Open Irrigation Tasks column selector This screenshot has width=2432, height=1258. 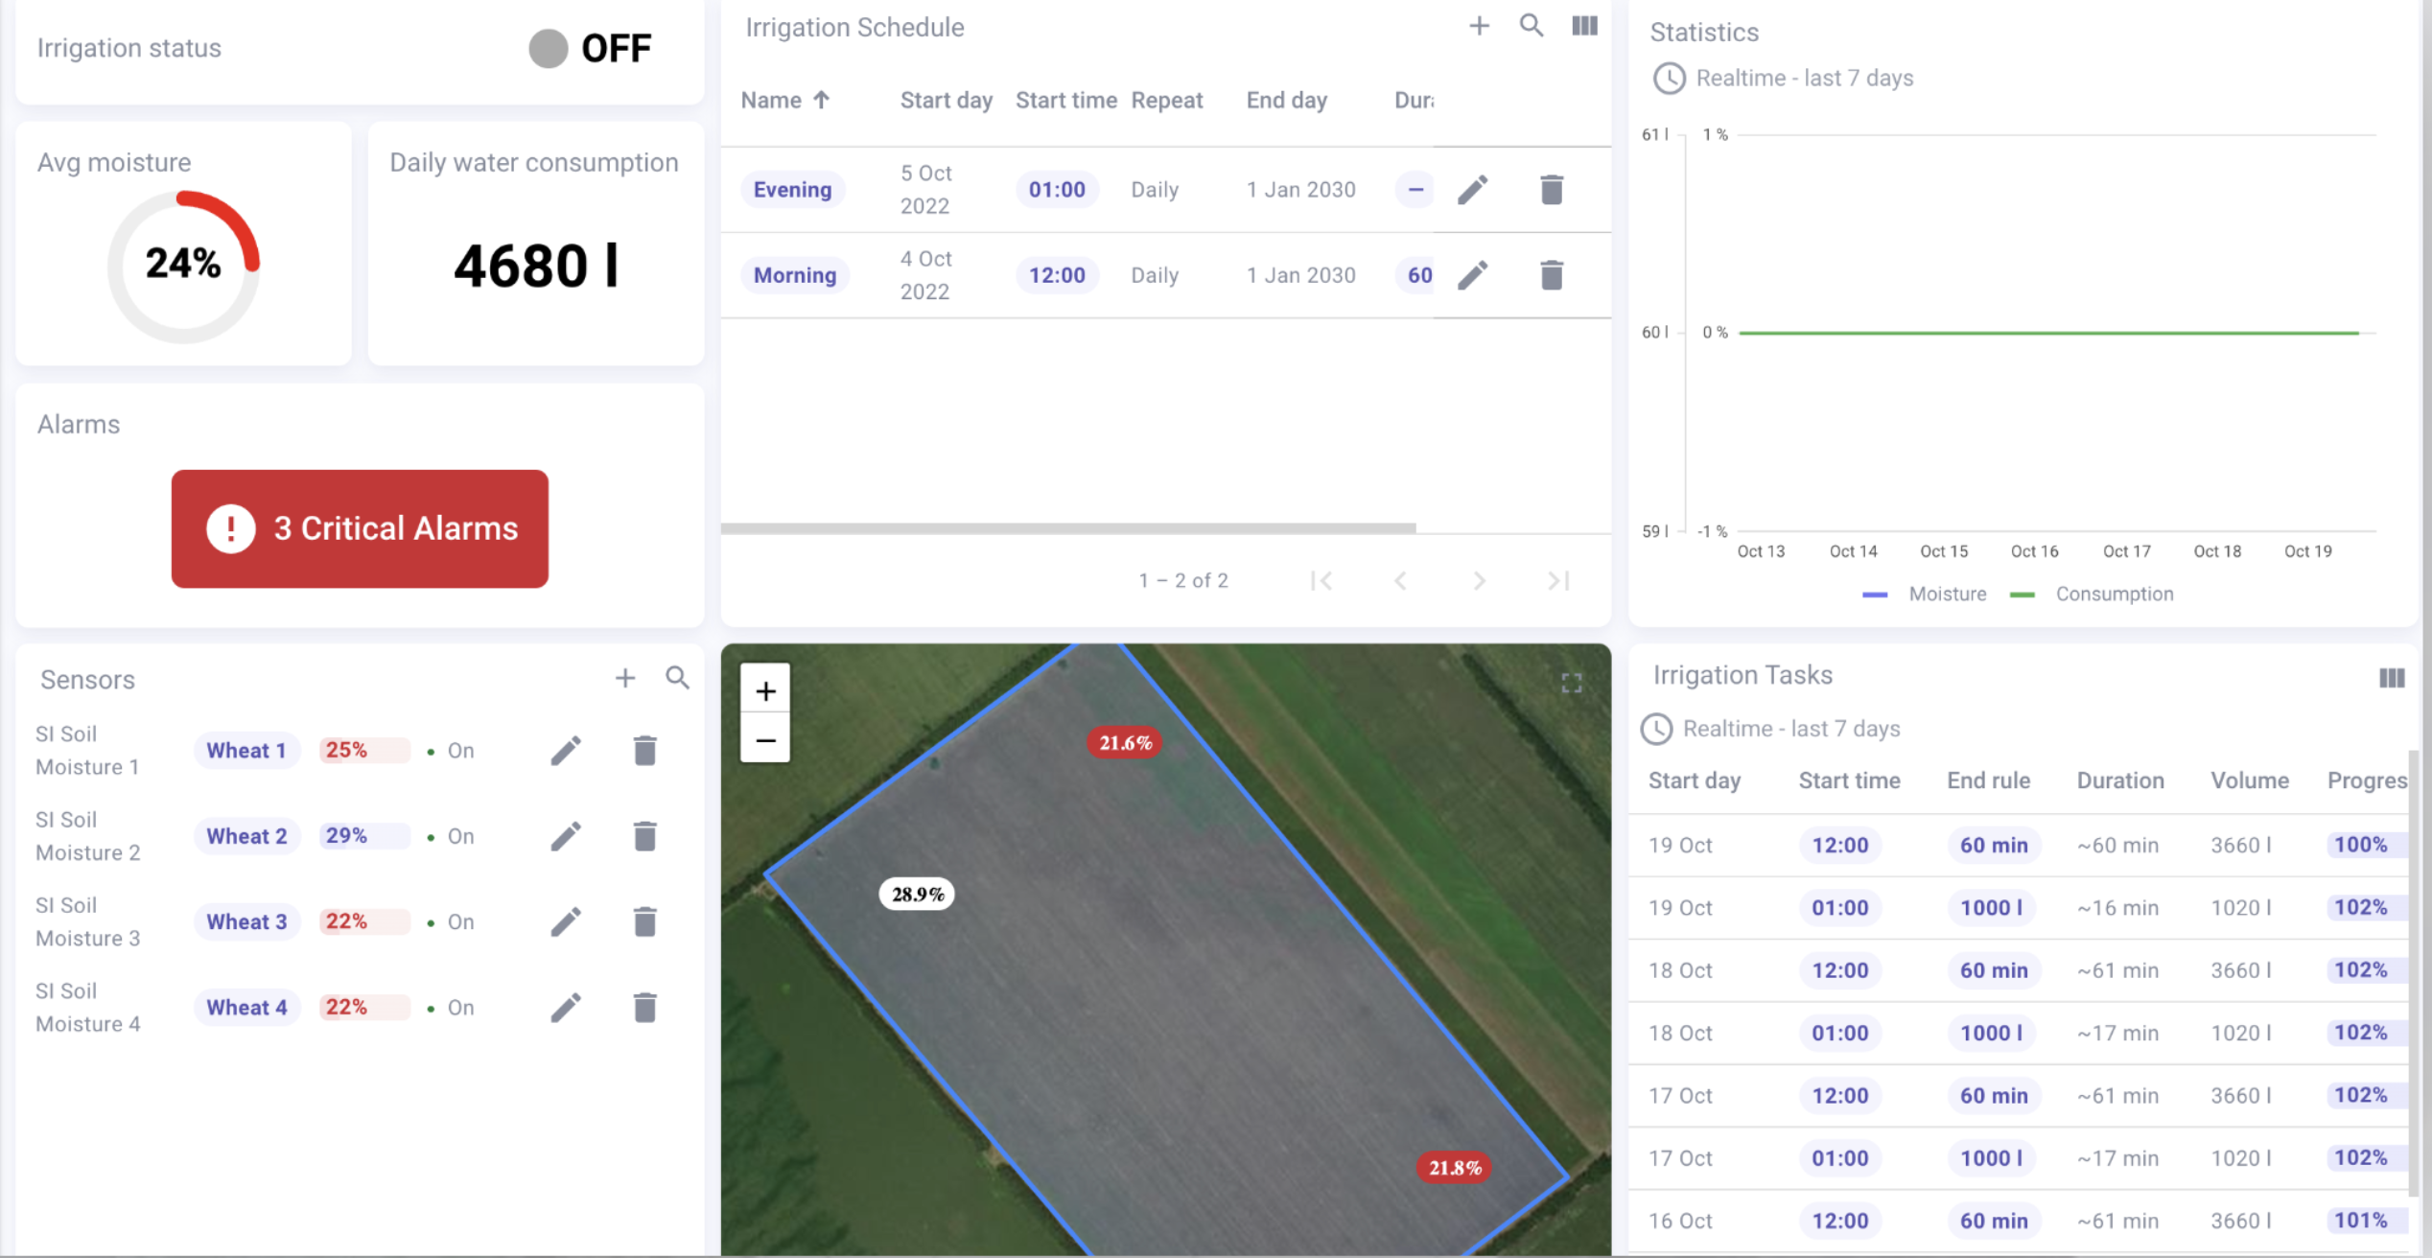tap(2392, 679)
